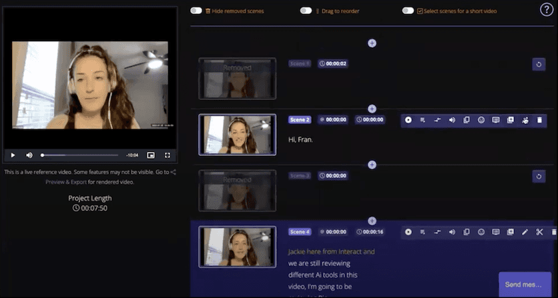Click the scissors icon on Scene 4

539,232
